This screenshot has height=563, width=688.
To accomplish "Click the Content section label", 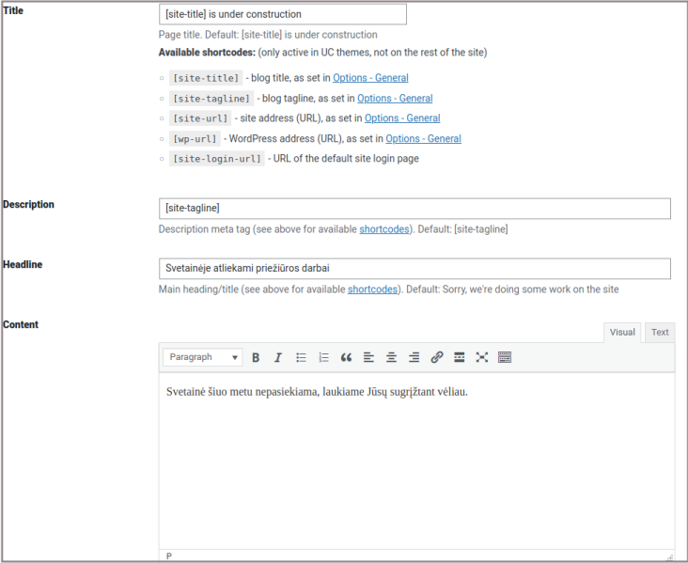I will [21, 324].
